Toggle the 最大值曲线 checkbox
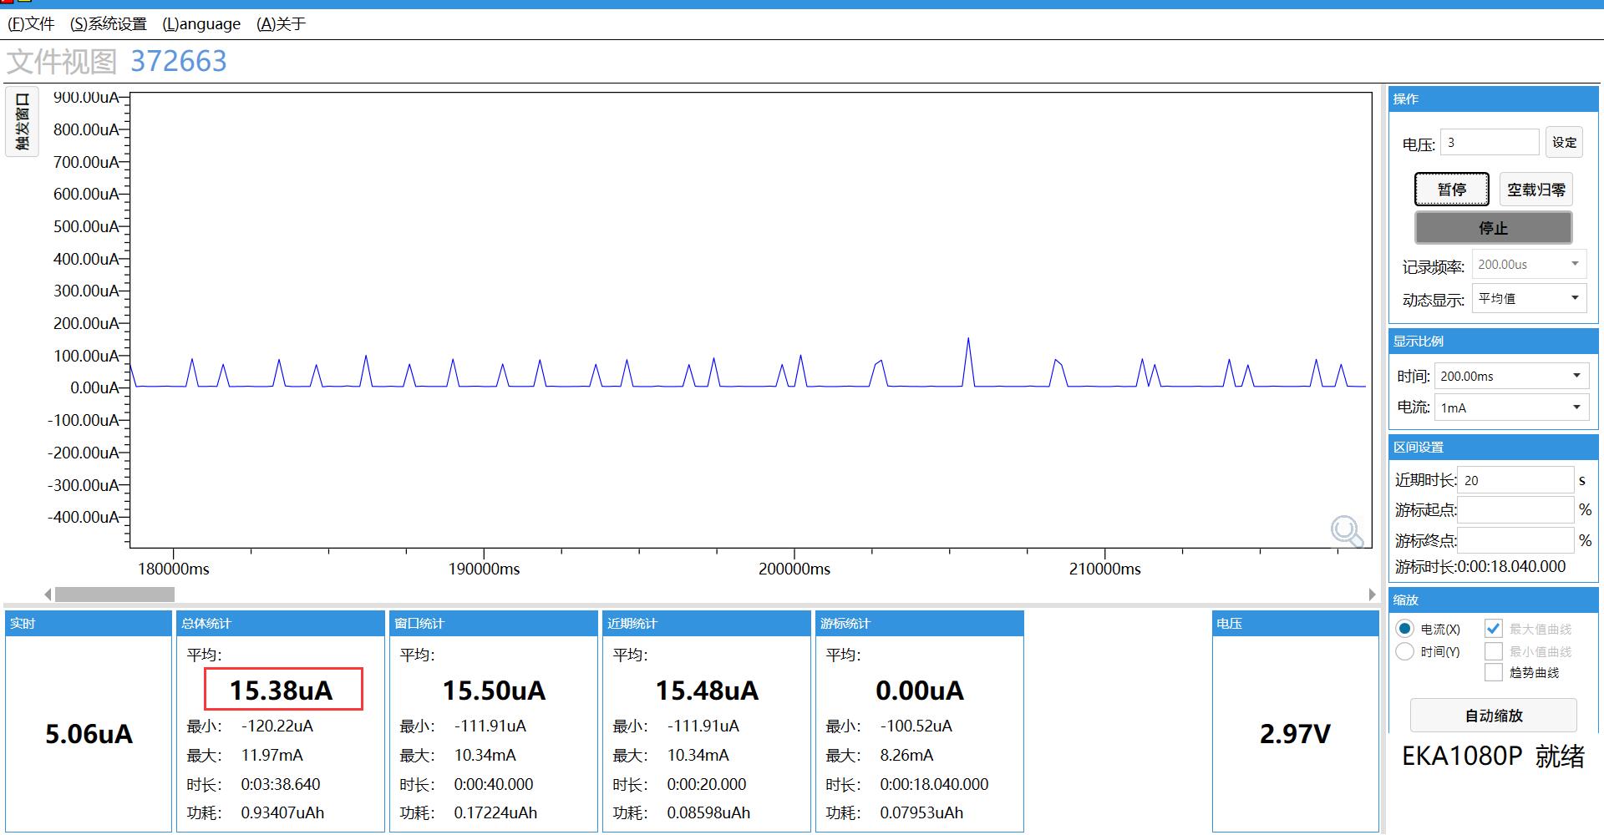 (1493, 629)
